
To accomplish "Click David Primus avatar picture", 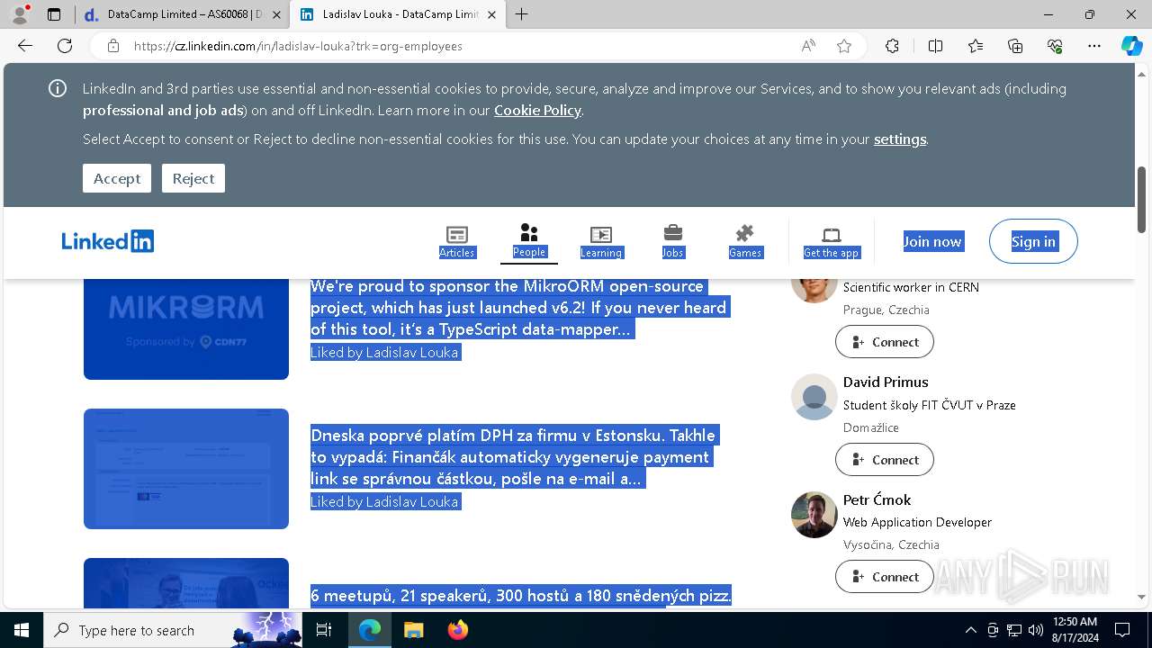I will [x=814, y=397].
